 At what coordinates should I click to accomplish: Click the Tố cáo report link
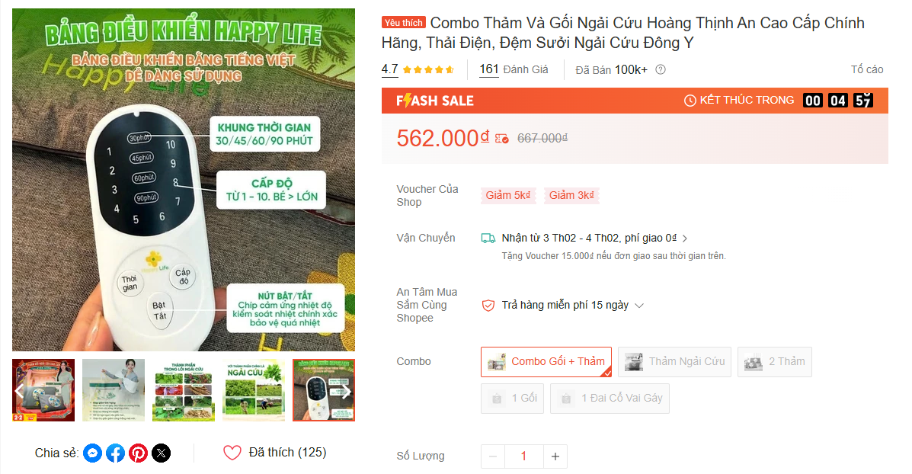(866, 70)
